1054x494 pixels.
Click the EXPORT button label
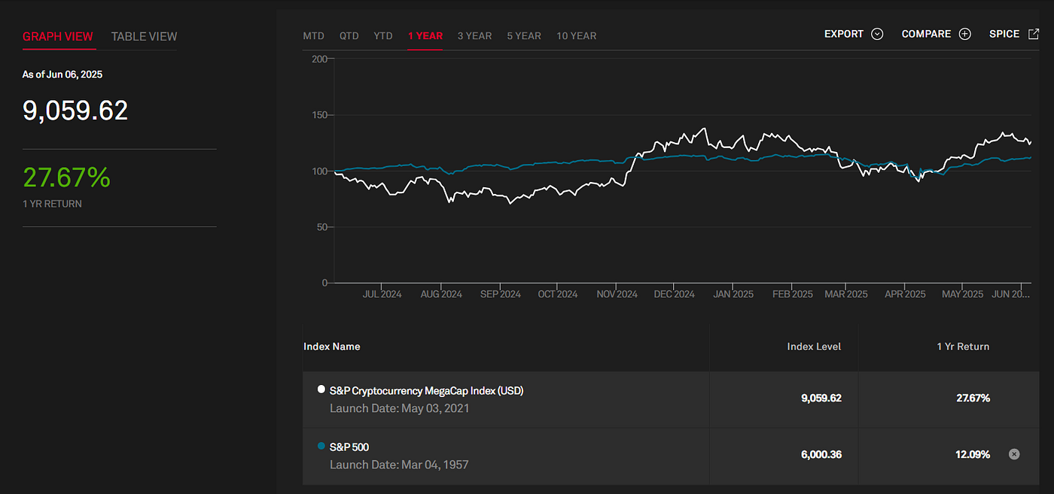(844, 34)
